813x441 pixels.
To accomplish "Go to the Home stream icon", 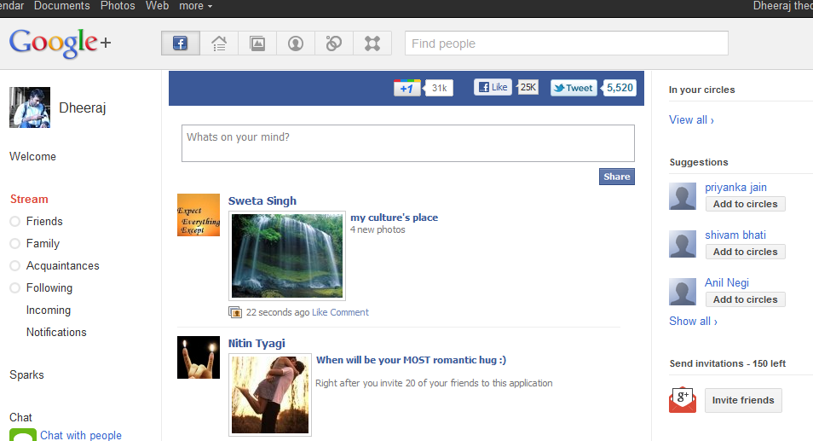I will 219,43.
